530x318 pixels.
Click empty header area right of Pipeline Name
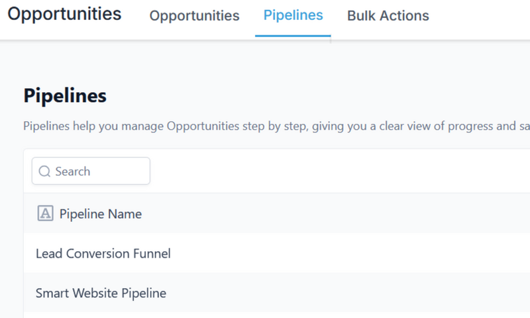click(331, 214)
